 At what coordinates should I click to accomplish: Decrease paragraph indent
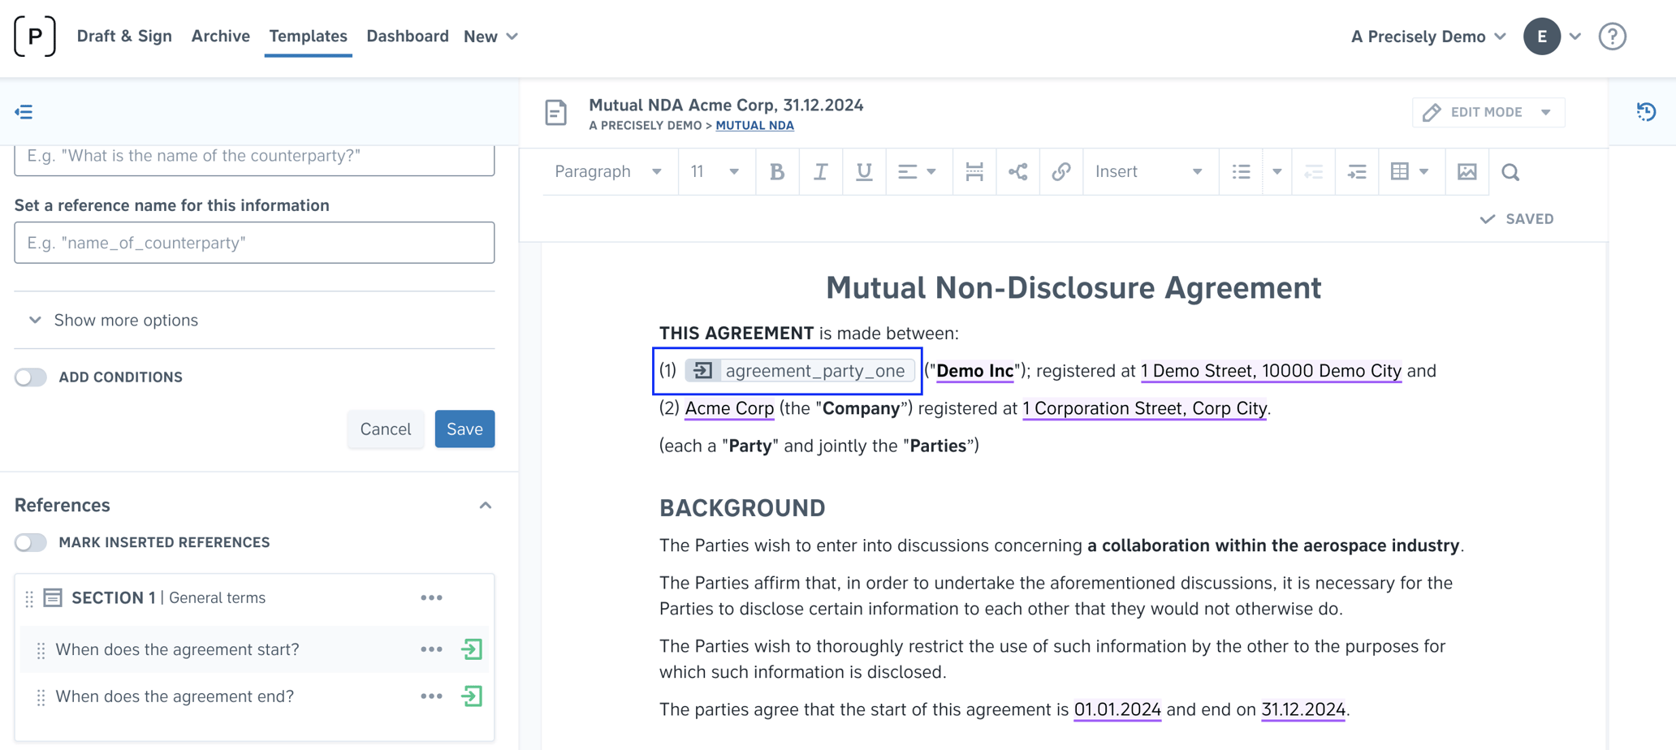point(1313,172)
